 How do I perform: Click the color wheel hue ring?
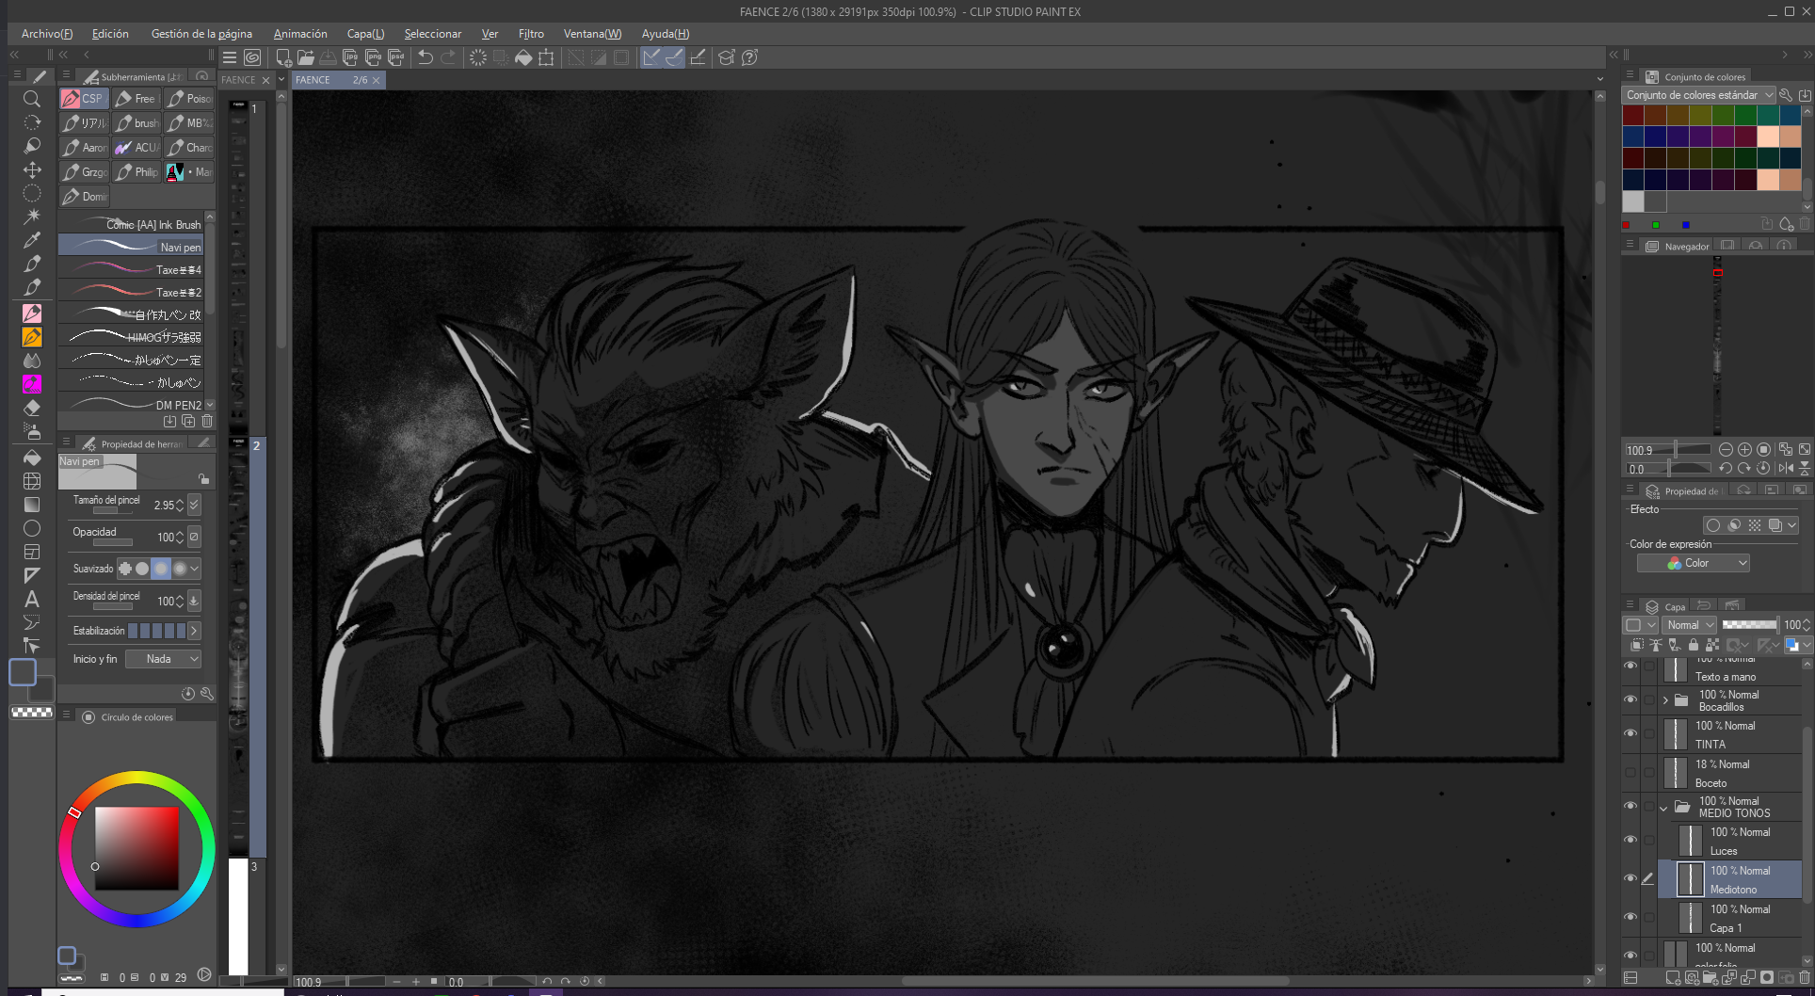coord(137,778)
